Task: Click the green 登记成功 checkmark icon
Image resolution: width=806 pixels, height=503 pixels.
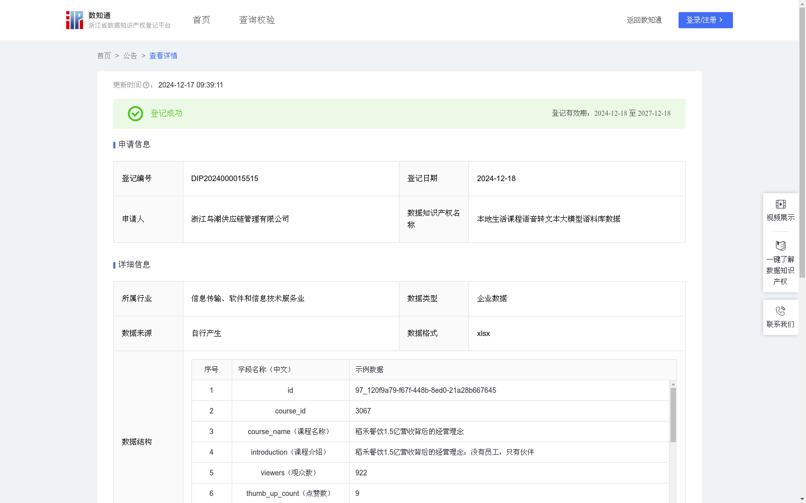Action: click(x=135, y=114)
